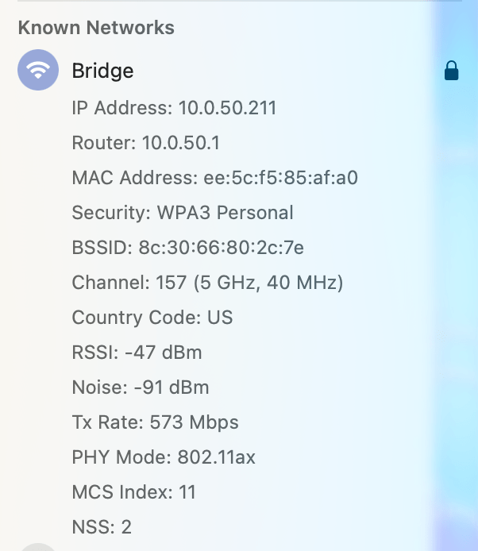Click the lock icon for Bridge network
Image resolution: width=478 pixels, height=551 pixels.
(451, 72)
